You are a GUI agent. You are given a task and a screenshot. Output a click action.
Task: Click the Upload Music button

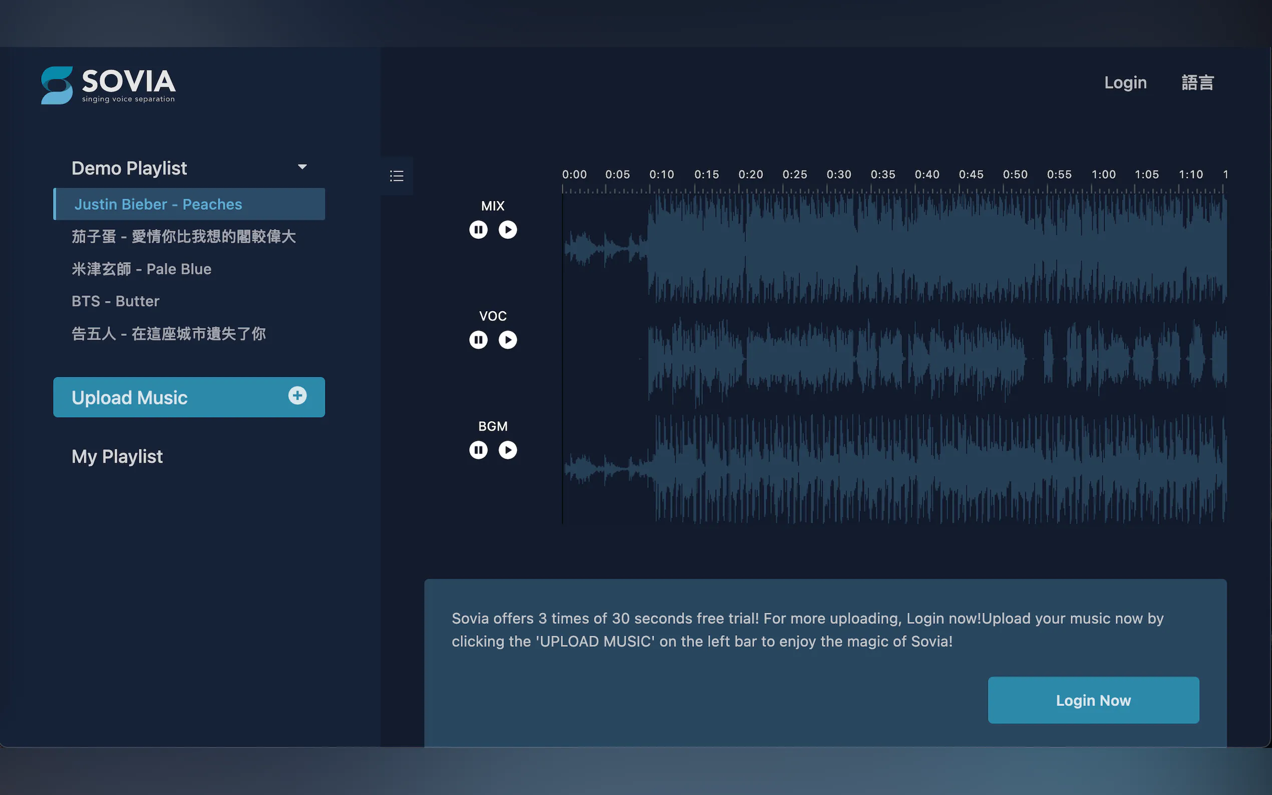[189, 397]
